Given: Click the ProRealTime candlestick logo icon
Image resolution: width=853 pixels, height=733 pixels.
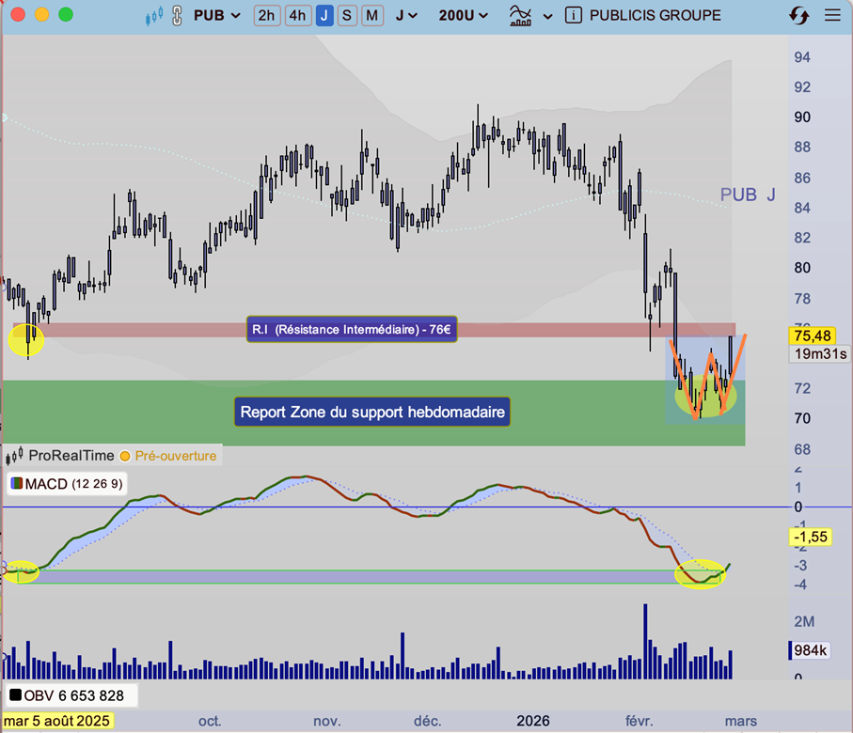Looking at the screenshot, I should pos(14,456).
